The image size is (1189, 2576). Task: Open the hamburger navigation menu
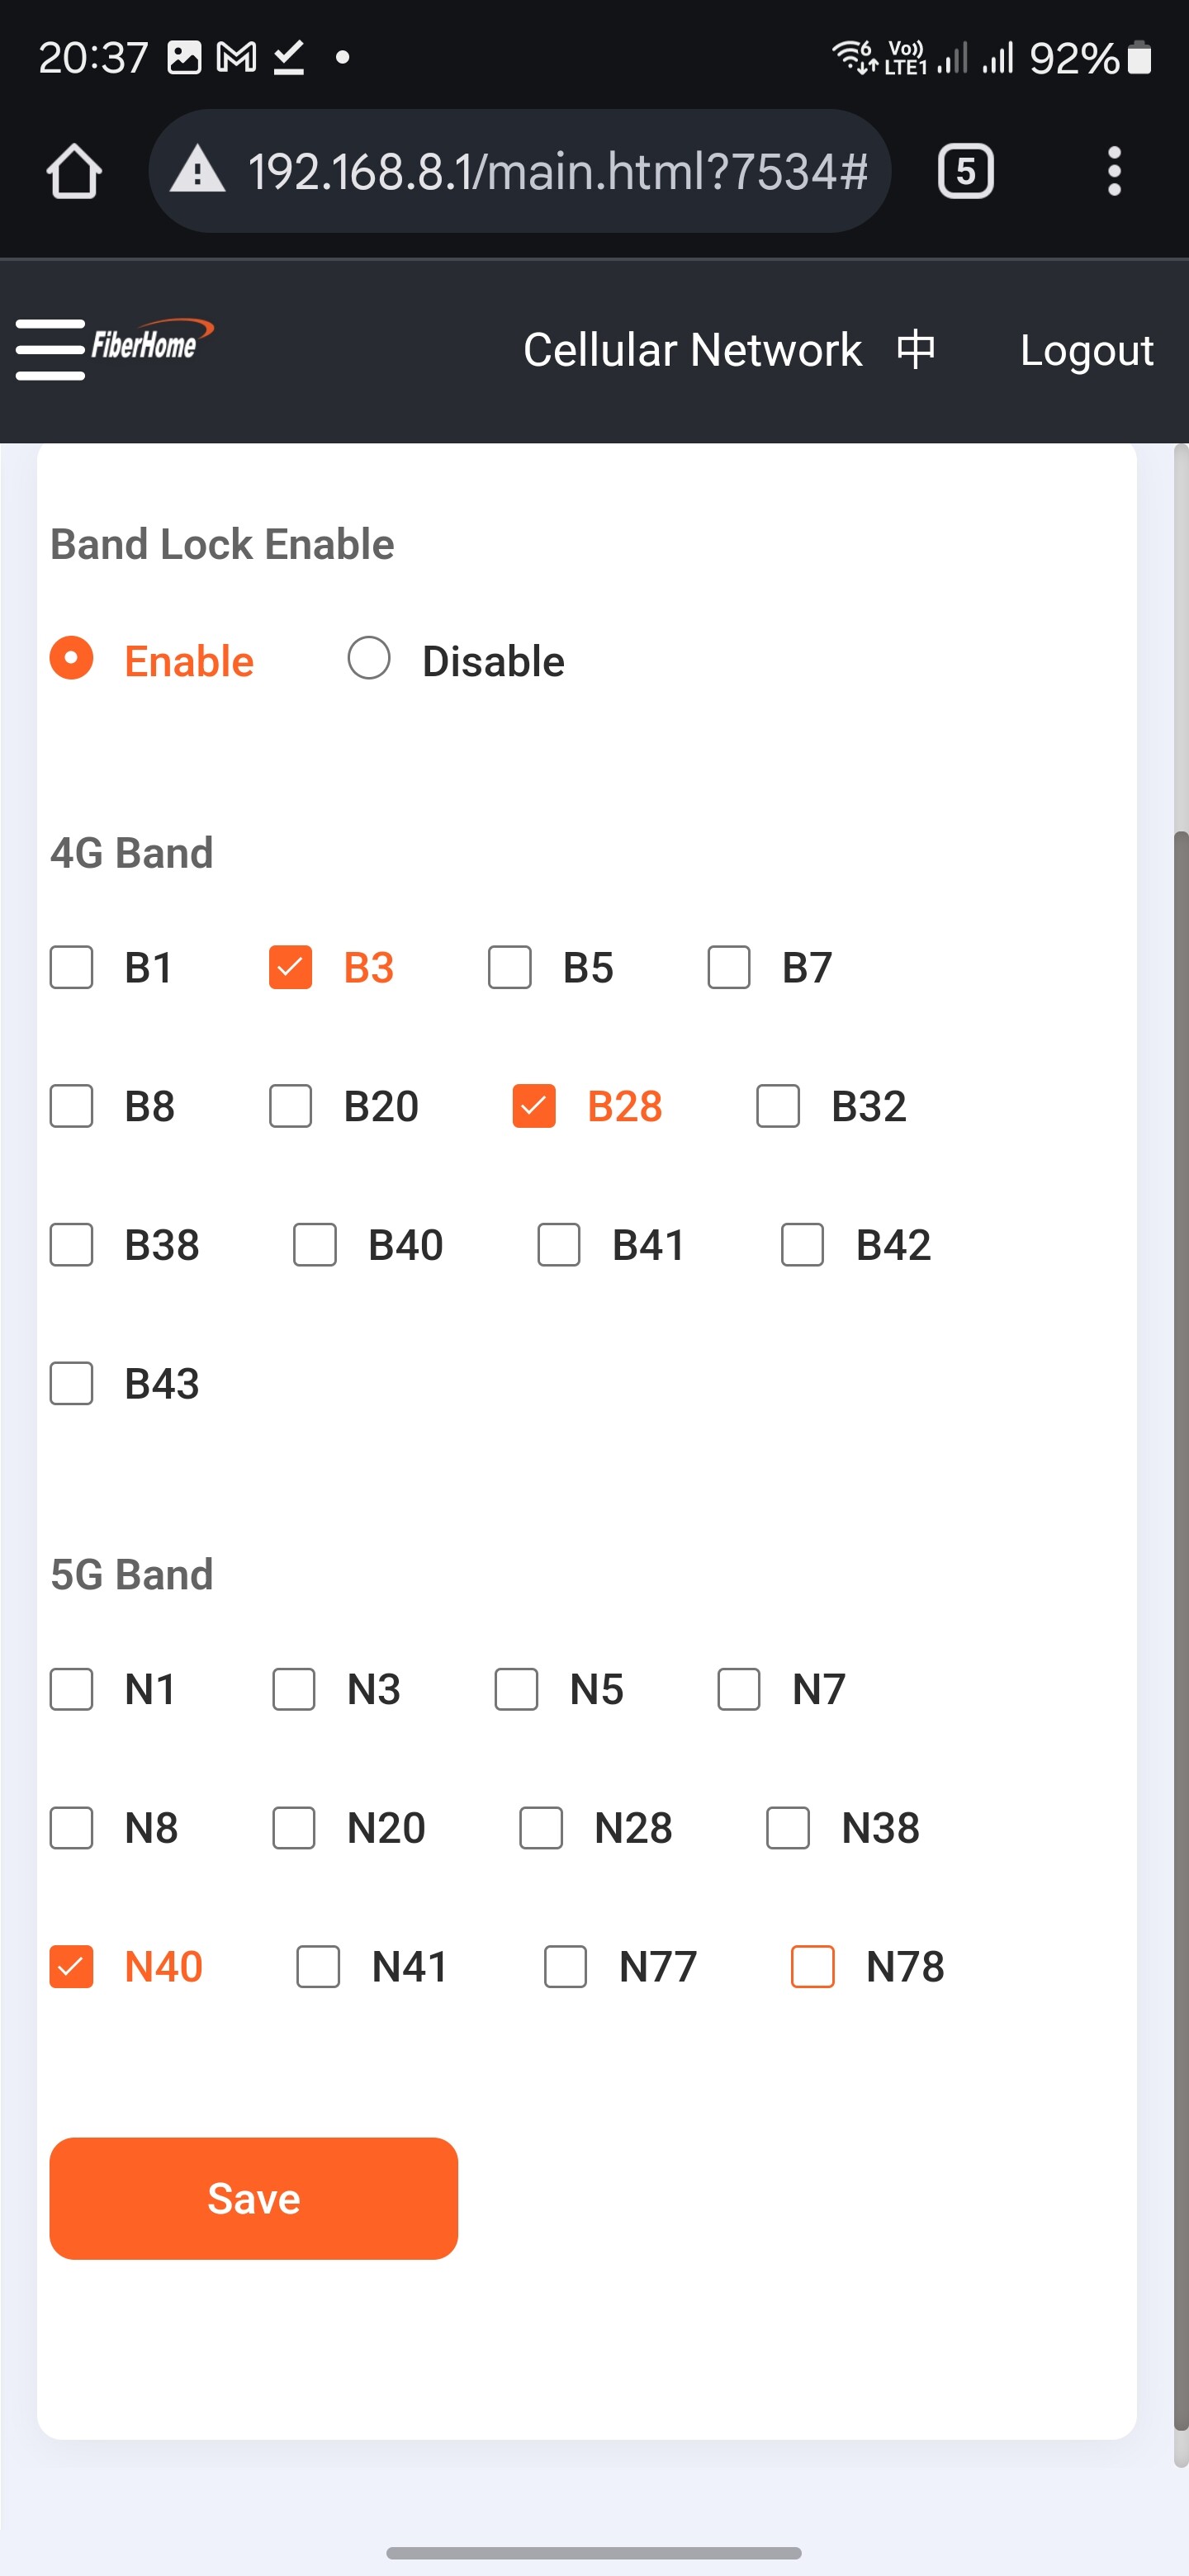(x=50, y=350)
